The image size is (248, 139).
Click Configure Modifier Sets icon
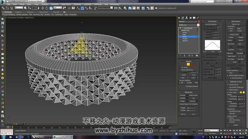click(x=197, y=55)
